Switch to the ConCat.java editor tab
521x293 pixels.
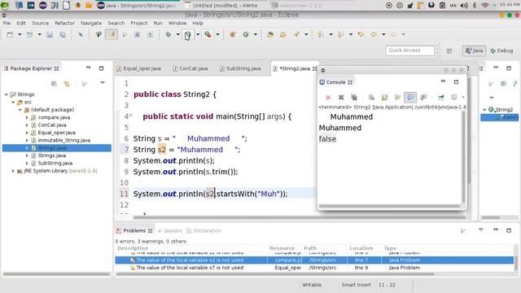(190, 68)
